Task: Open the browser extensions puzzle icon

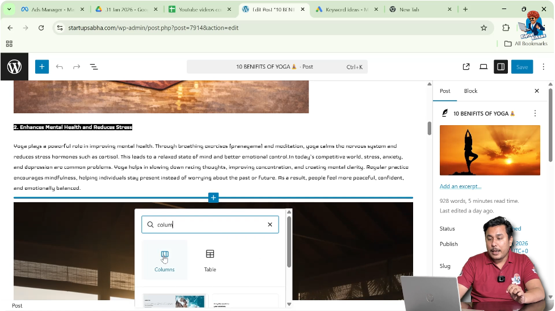Action: (506, 28)
